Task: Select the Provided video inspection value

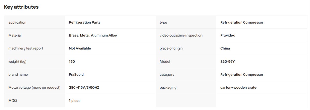Action: click(x=228, y=35)
